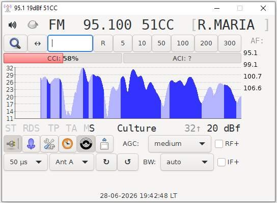Image resolution: width=277 pixels, height=203 pixels.
Task: Click the 51CC PI code
Action: 158,25
